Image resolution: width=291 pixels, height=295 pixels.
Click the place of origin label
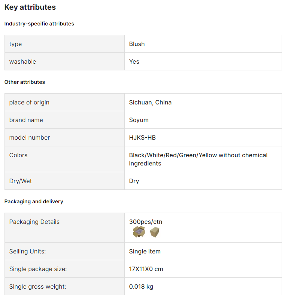[x=29, y=102]
